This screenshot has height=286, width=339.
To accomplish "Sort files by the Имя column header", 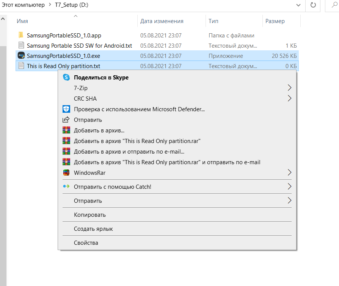I will pos(22,21).
